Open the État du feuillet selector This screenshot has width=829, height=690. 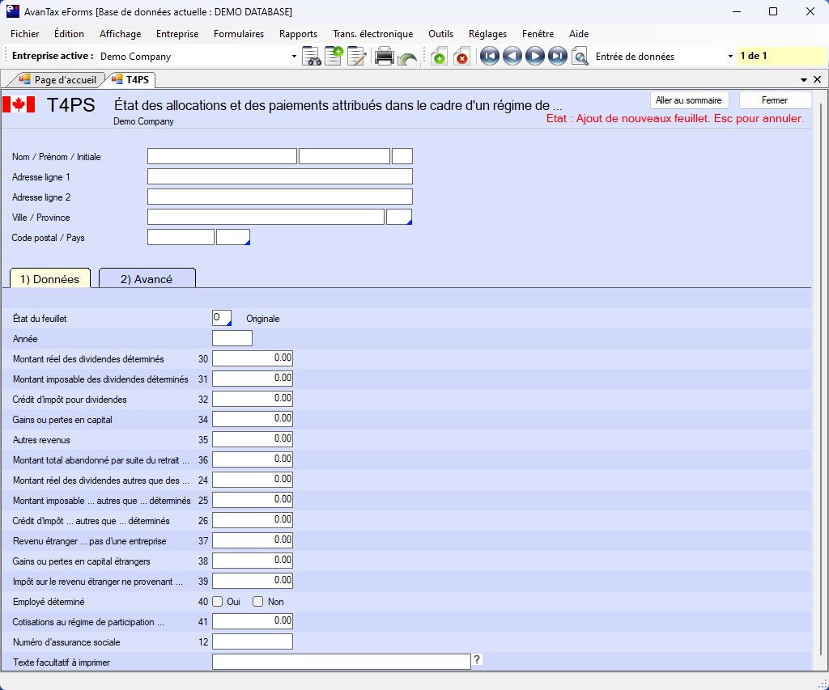[x=222, y=318]
